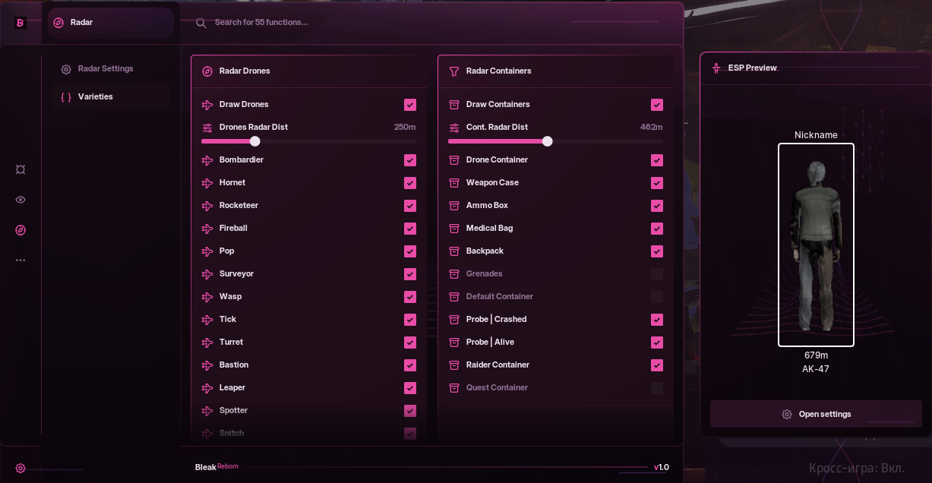Viewport: 932px width, 483px height.
Task: Uncheck the Weapon Case checkbox
Action: click(x=657, y=183)
